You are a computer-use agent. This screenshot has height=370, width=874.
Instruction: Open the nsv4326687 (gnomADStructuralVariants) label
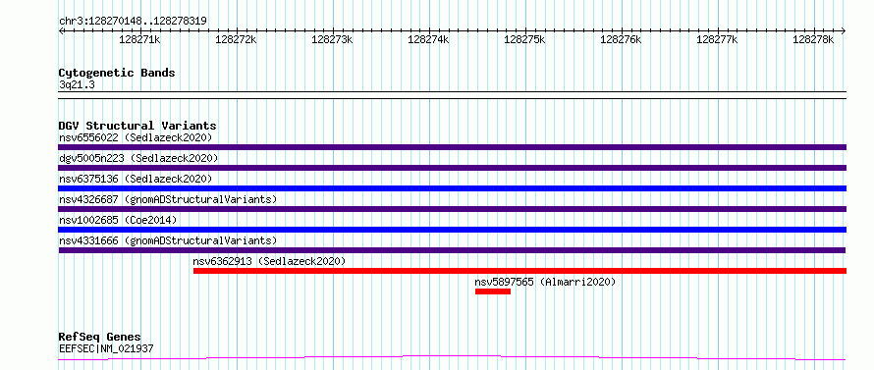pos(168,199)
